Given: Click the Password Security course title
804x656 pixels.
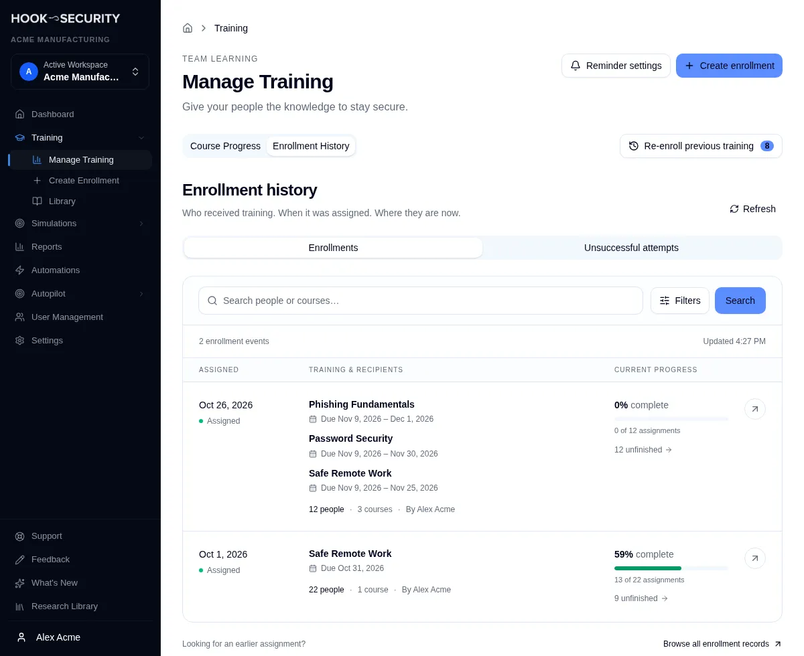Looking at the screenshot, I should [350, 438].
